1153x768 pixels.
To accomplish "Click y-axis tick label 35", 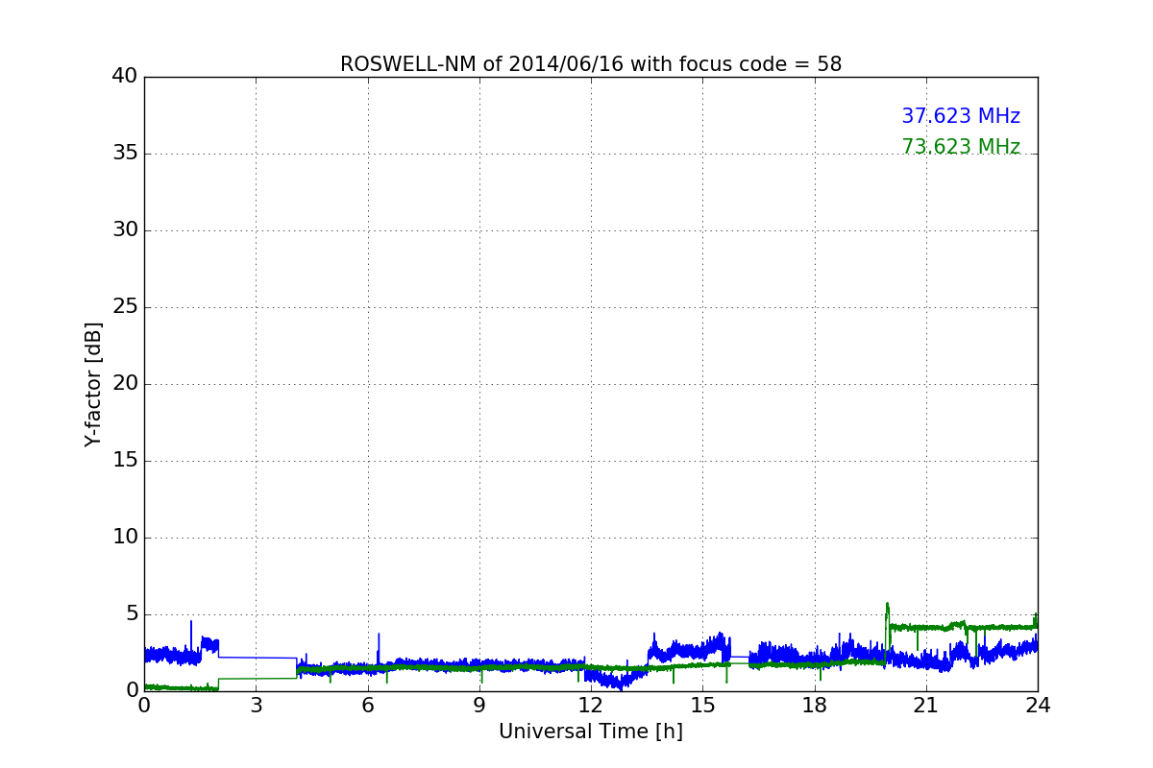I will coord(125,153).
